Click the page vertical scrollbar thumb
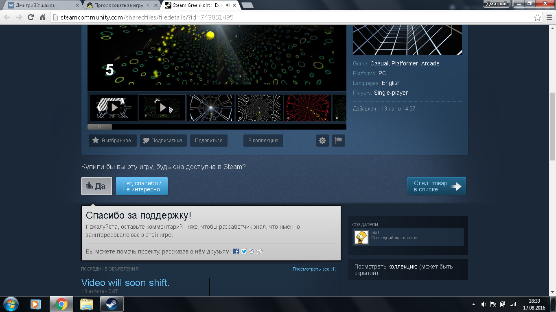Viewport: 556px width, 312px height. coord(552,126)
